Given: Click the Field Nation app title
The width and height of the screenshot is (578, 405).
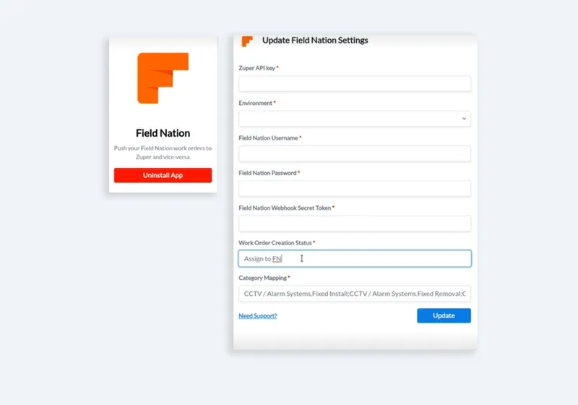Looking at the screenshot, I should point(163,133).
